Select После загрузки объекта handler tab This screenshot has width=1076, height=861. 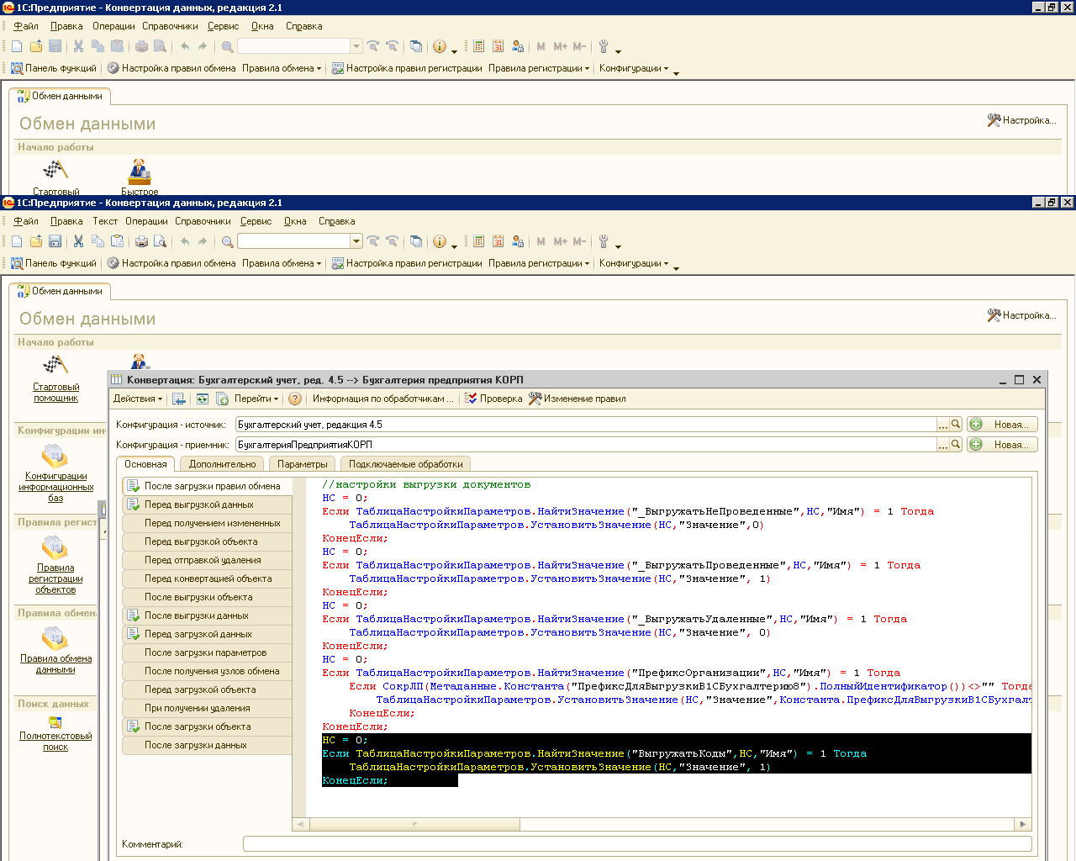point(207,726)
